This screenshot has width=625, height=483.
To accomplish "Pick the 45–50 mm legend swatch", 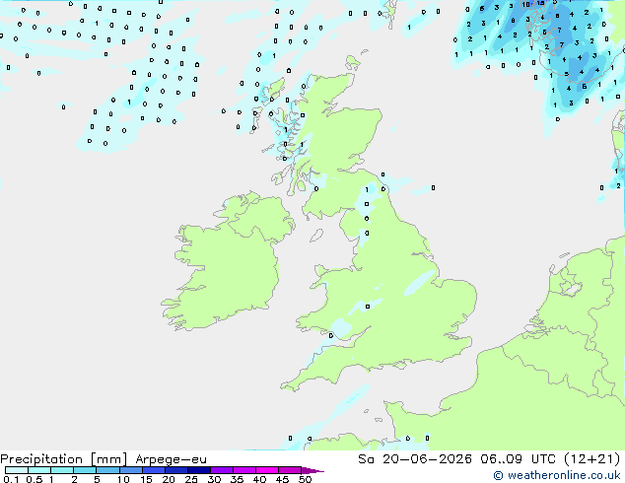I will pyautogui.click(x=290, y=470).
